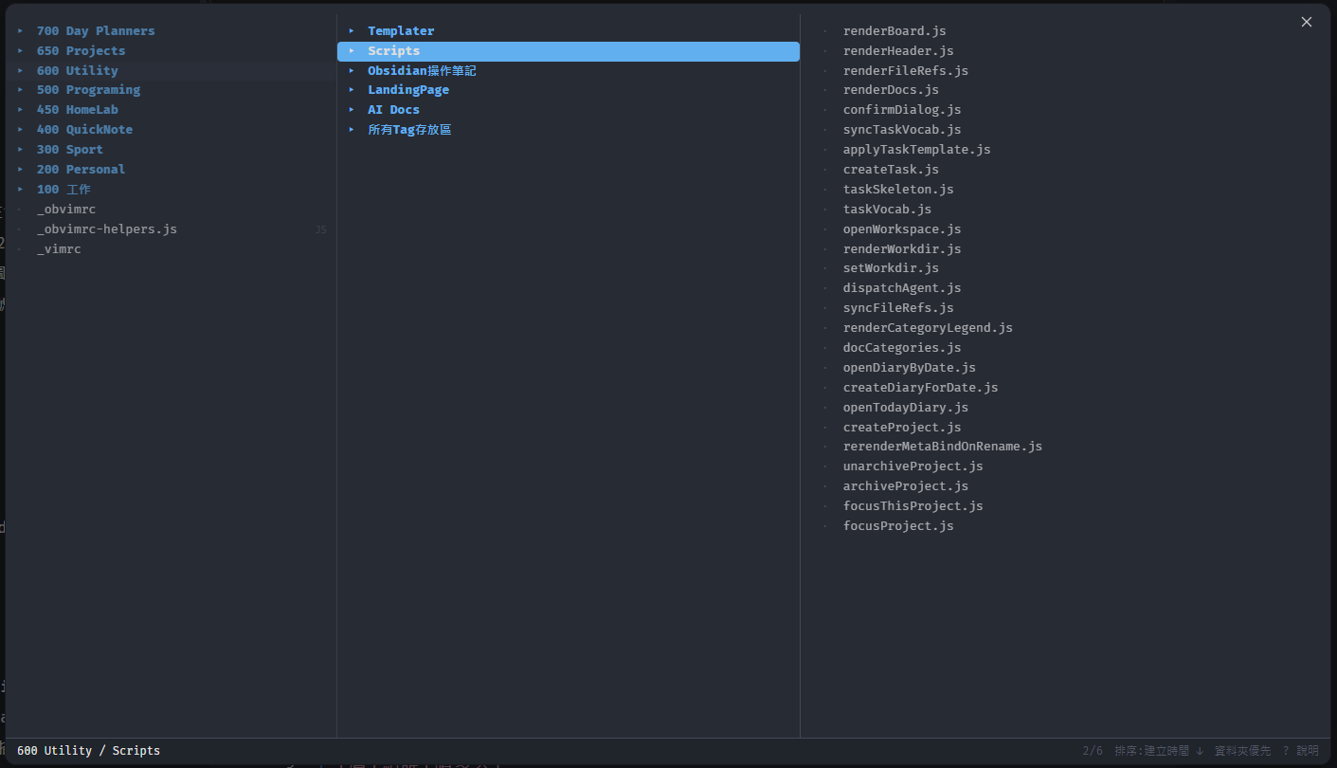Open createDiaryForDate.js

coord(920,388)
